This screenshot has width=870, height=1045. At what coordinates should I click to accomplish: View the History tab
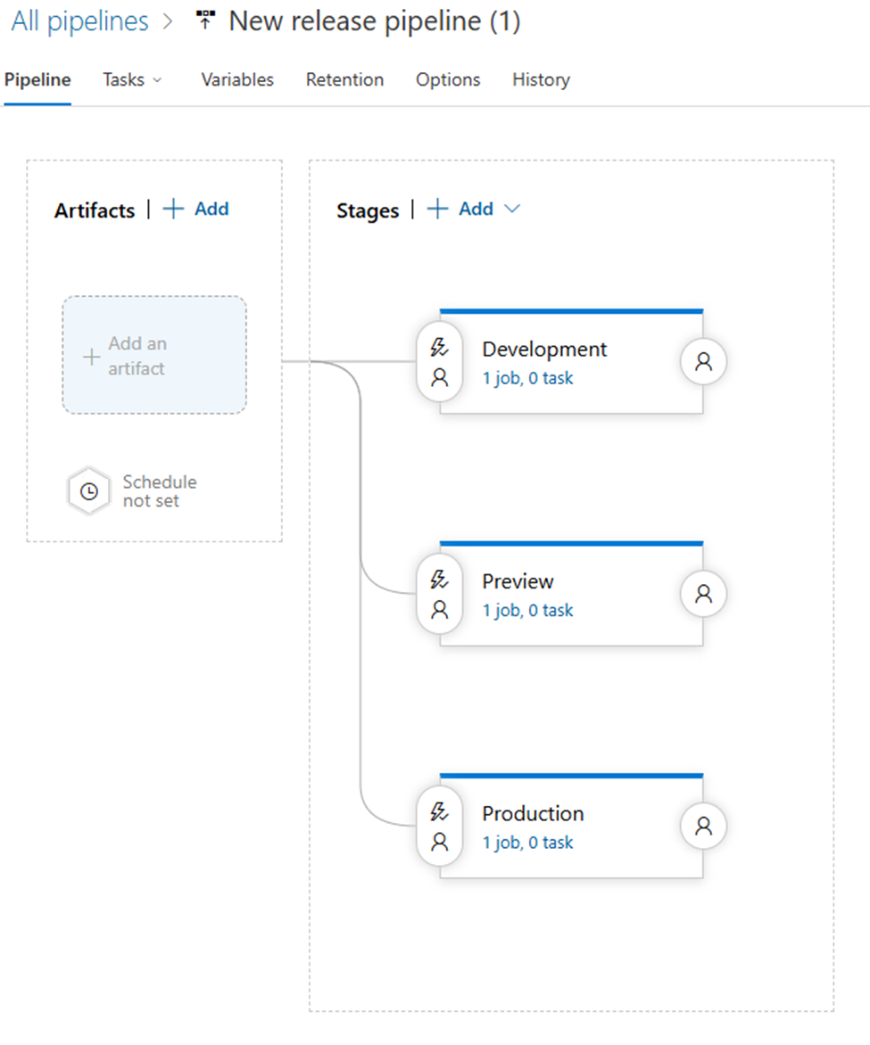541,79
